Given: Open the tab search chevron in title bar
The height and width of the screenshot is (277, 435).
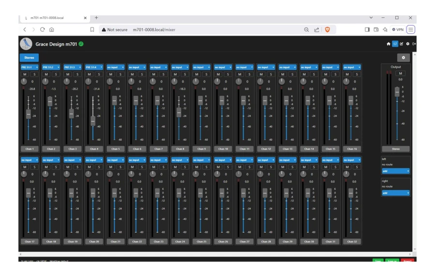Looking at the screenshot, I should (371, 18).
